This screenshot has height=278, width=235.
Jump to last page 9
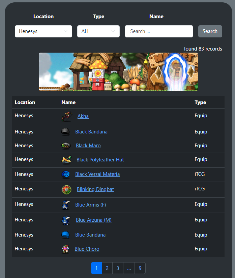pyautogui.click(x=140, y=268)
